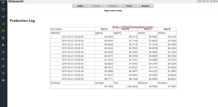Select the Maximum summary label
218x107 pixels.
143,83
